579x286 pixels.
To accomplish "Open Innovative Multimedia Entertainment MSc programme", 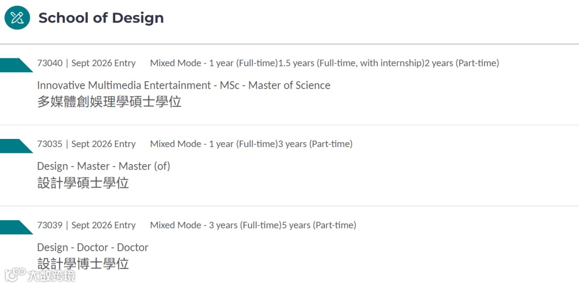I will 183,86.
